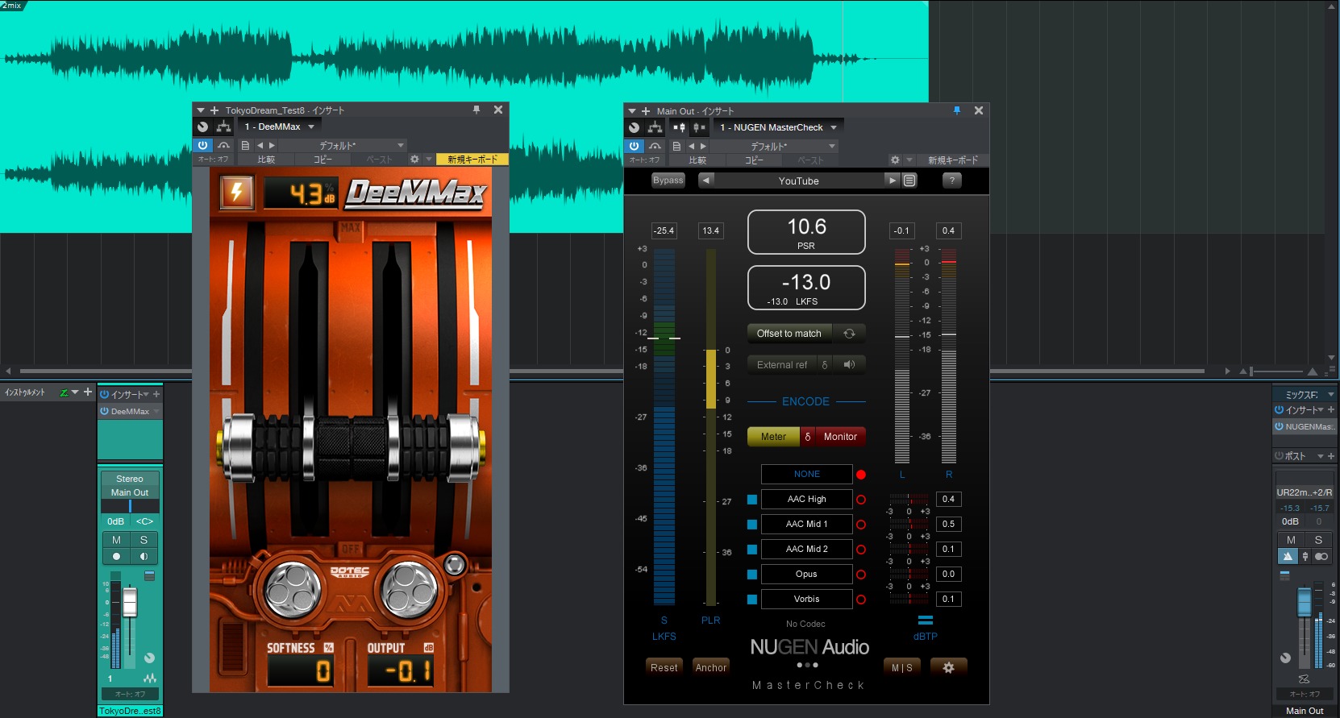Open デフォルト preset dropdown in Main Out window

(774, 147)
